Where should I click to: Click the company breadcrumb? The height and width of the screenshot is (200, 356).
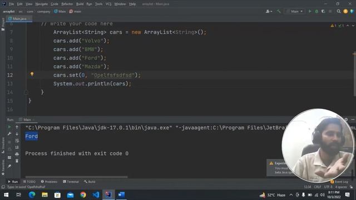[43, 11]
